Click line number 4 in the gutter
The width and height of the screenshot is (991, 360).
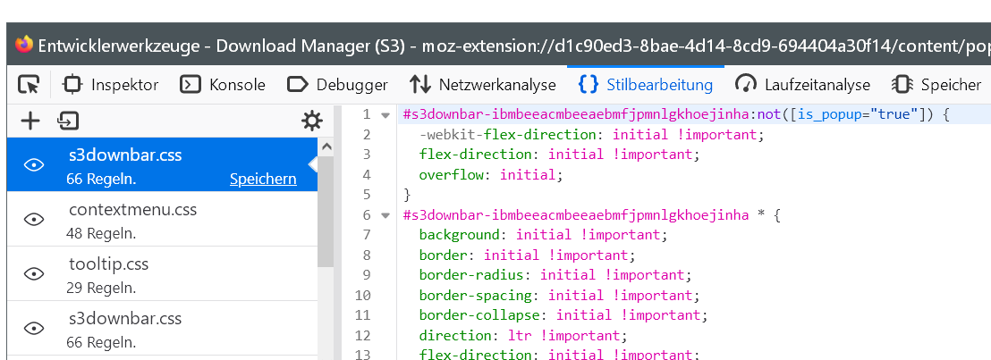pyautogui.click(x=367, y=175)
